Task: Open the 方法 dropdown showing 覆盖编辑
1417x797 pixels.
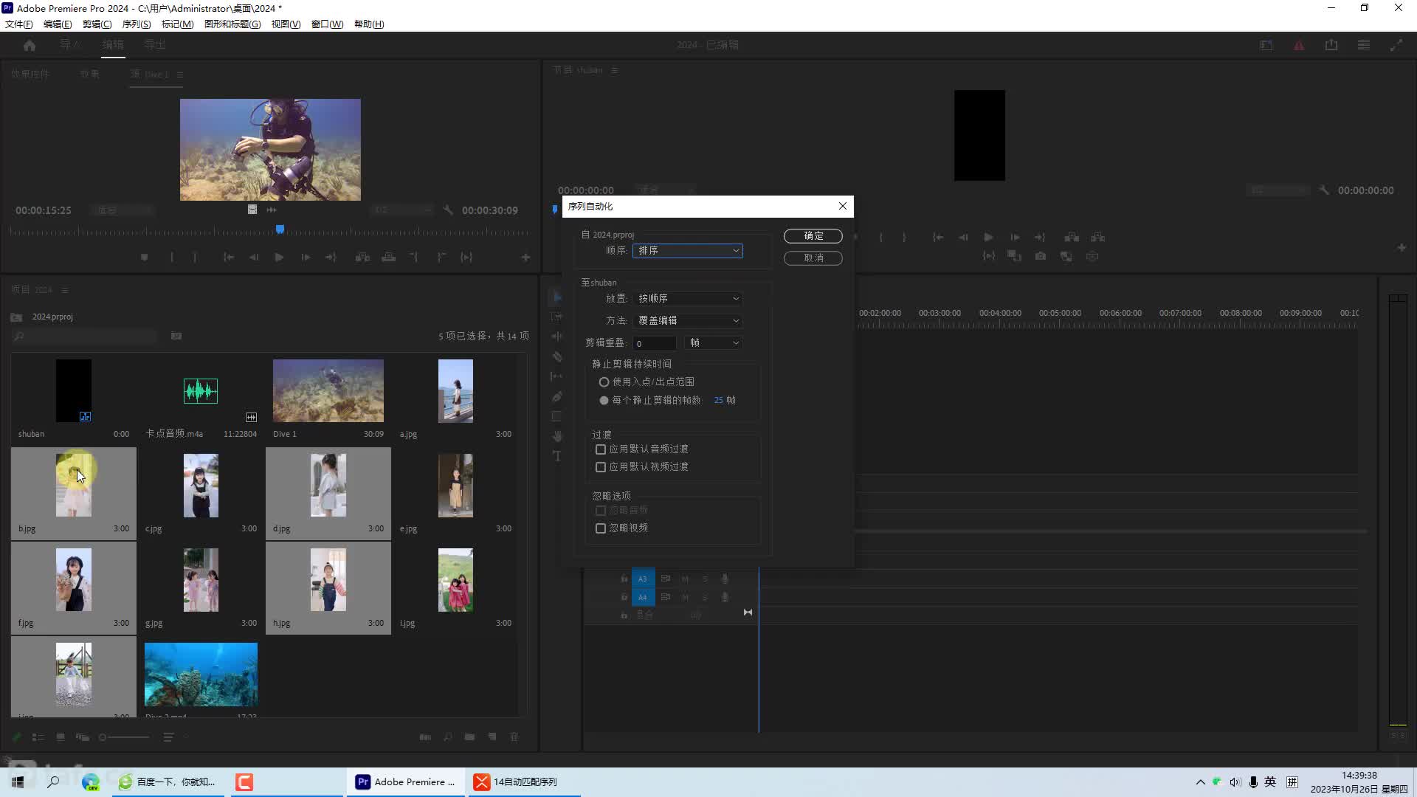Action: (x=687, y=320)
